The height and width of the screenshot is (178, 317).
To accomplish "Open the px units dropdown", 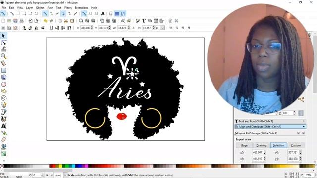I will (162, 28).
